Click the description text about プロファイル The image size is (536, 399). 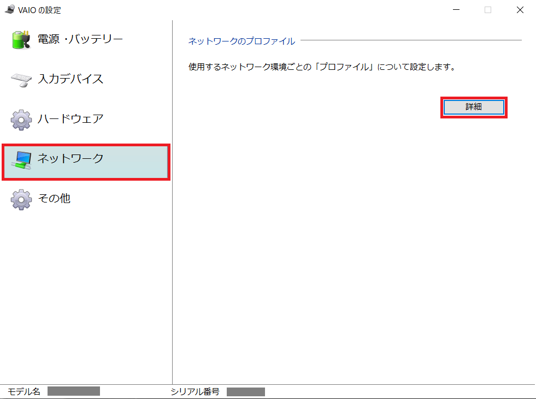pyautogui.click(x=322, y=67)
